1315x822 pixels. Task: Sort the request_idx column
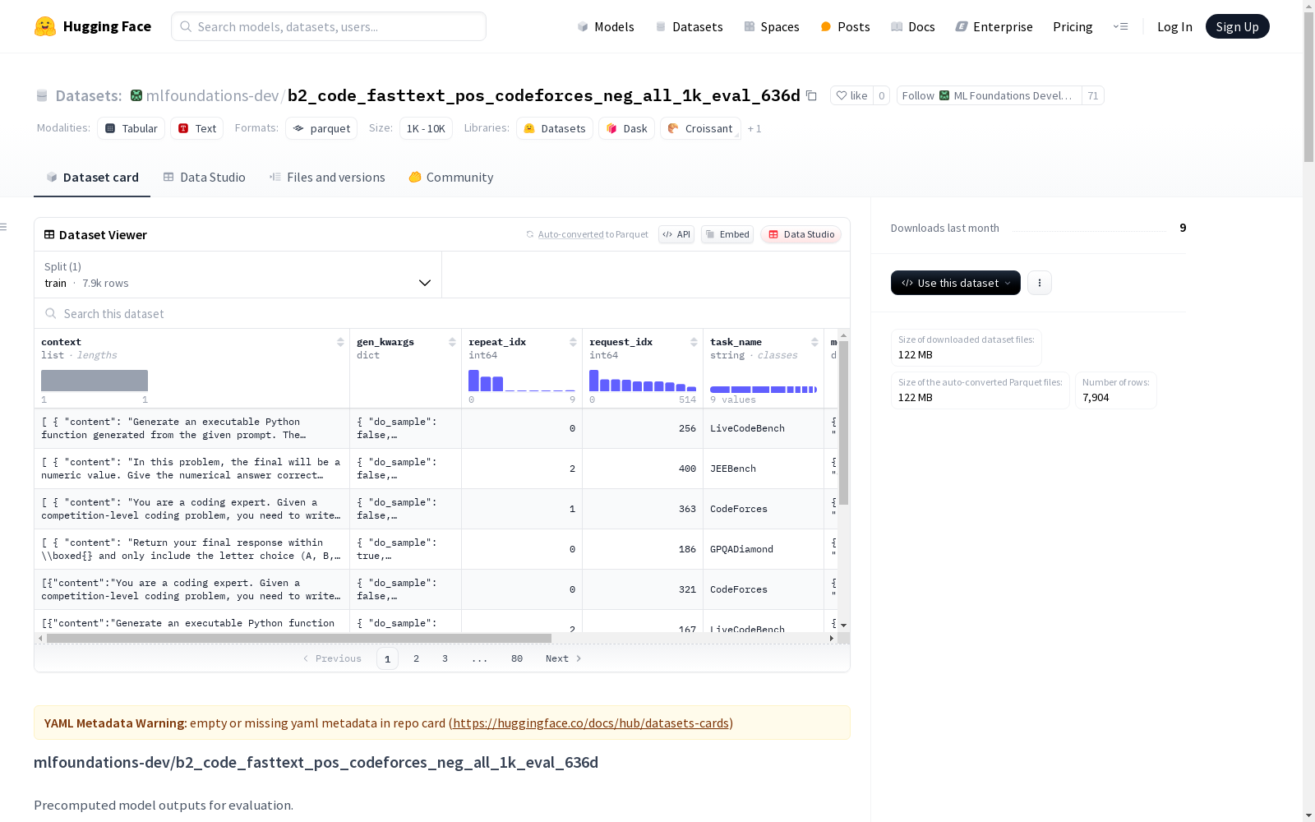[694, 342]
